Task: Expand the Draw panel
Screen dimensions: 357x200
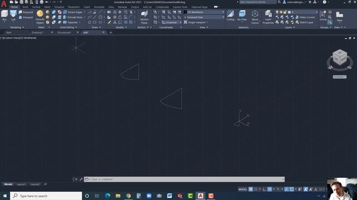Action: click(96, 27)
